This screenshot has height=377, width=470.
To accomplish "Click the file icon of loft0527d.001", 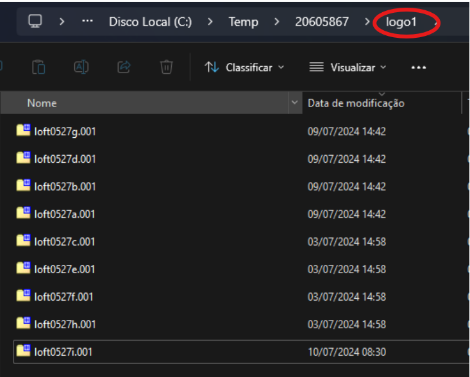I will 23,158.
